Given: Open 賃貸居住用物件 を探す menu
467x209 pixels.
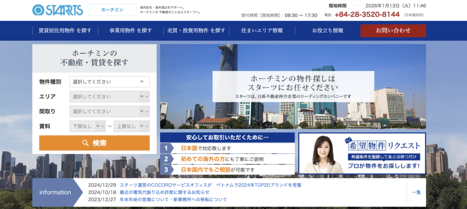Looking at the screenshot, I should point(65,31).
